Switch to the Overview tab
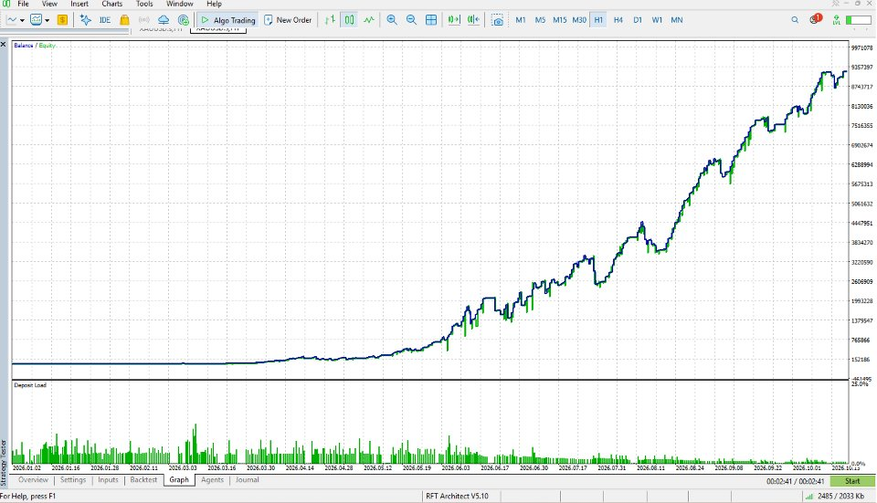 (x=33, y=480)
